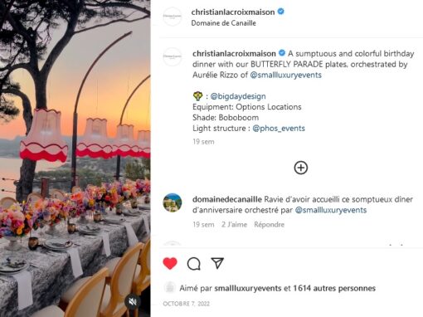Load more comments with the plus circle
Screen dimensions: 423x317
point(301,168)
